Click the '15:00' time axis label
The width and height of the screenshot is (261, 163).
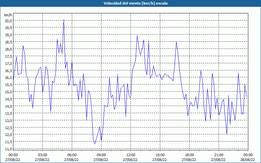point(160,155)
